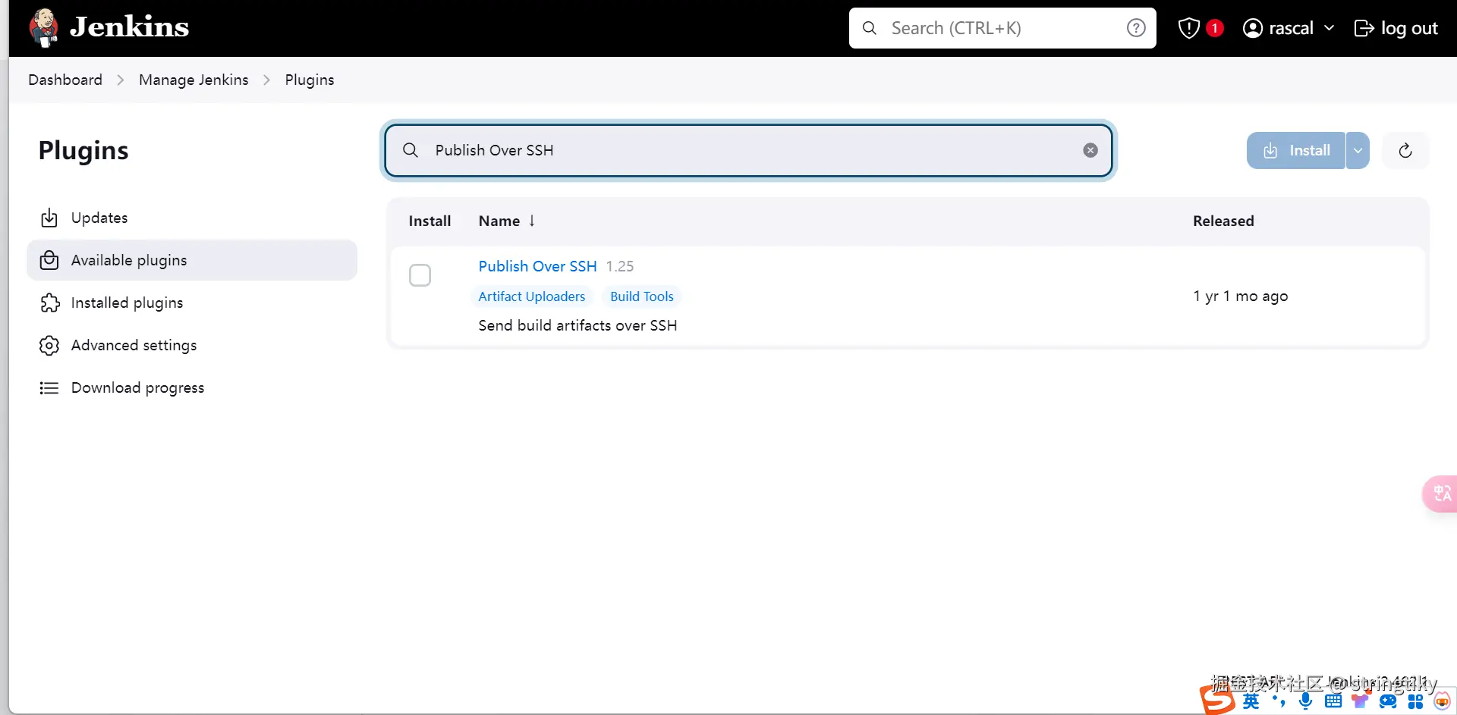Open the Updates section in the sidebar
The image size is (1457, 715).
tap(192, 218)
